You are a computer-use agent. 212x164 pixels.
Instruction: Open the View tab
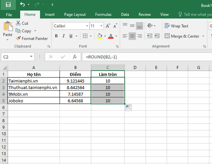165,14
